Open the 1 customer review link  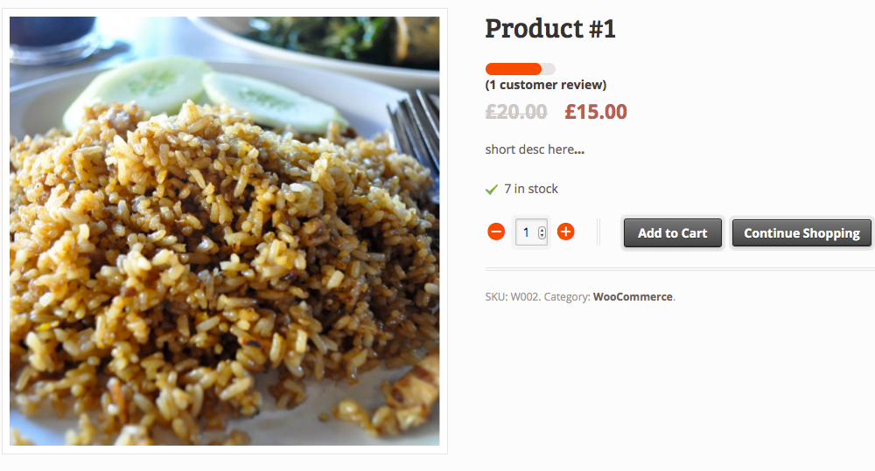(x=546, y=85)
